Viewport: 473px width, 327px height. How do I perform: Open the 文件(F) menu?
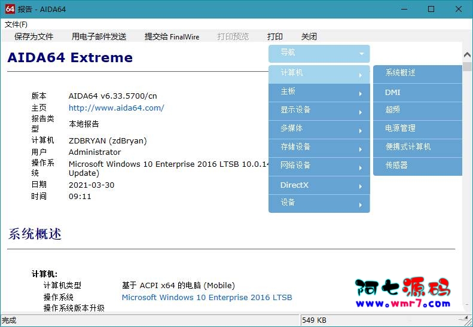pos(16,25)
